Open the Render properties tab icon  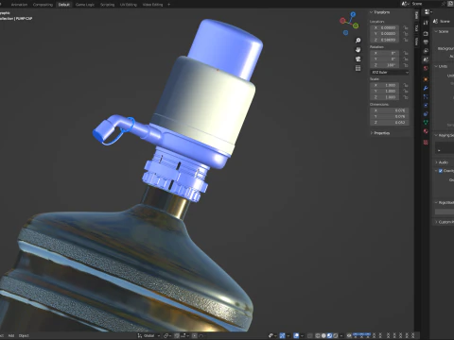pos(426,33)
